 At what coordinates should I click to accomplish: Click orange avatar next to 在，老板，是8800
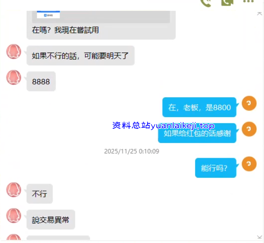[x=249, y=103]
